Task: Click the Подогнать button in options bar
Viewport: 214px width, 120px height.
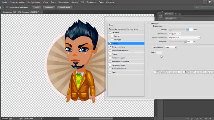Action: point(49,7)
